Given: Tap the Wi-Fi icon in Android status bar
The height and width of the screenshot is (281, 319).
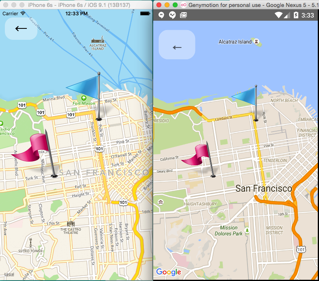Looking at the screenshot, I should pos(278,15).
